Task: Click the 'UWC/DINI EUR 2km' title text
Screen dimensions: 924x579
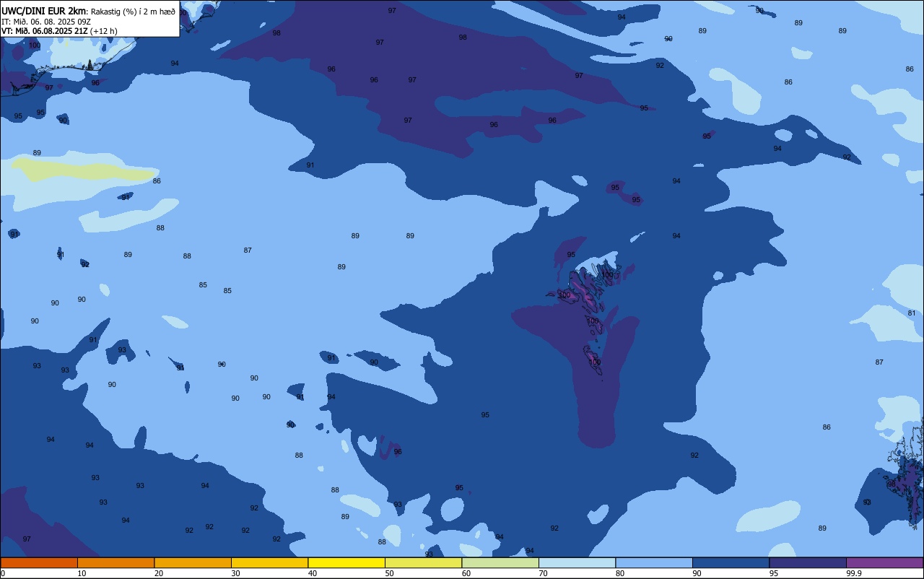Action: click(x=43, y=11)
